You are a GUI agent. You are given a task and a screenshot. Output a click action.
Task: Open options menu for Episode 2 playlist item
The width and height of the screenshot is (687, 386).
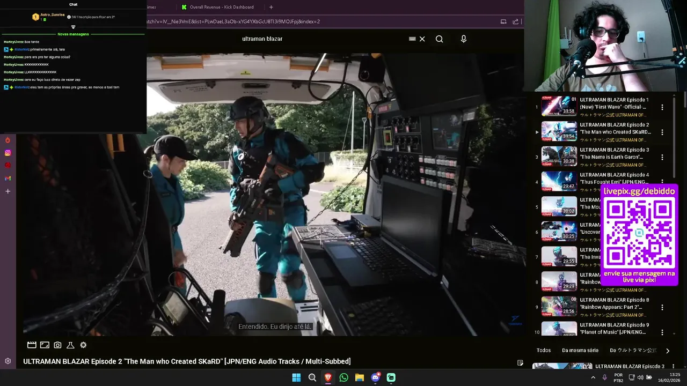point(662,132)
